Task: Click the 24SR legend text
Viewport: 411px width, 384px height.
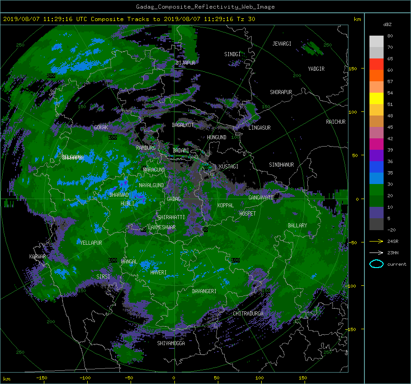Action: point(393,242)
